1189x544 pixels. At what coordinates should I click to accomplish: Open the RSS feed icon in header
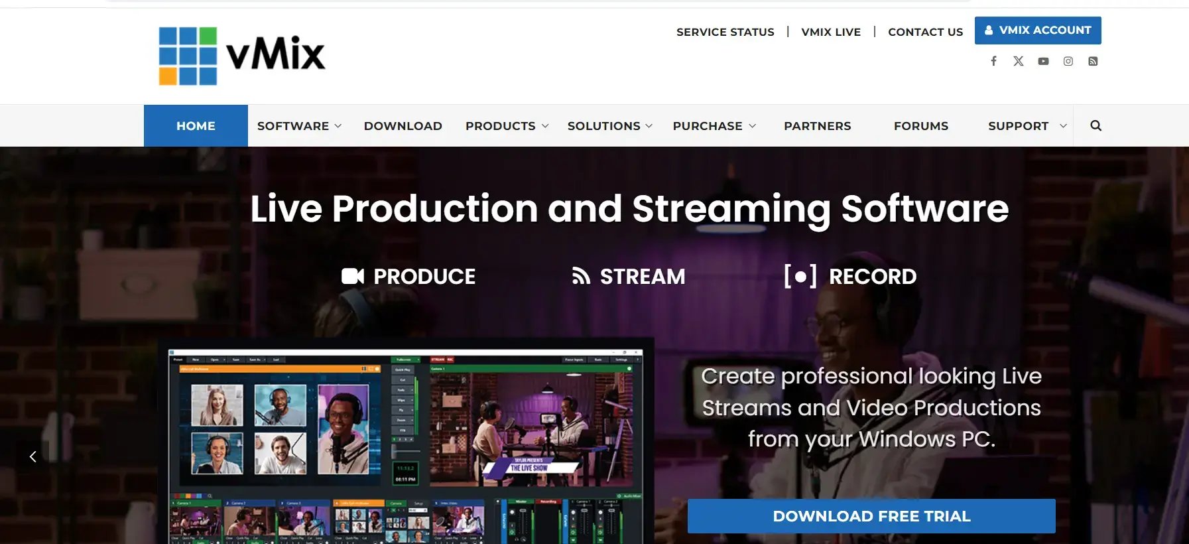pos(1093,61)
